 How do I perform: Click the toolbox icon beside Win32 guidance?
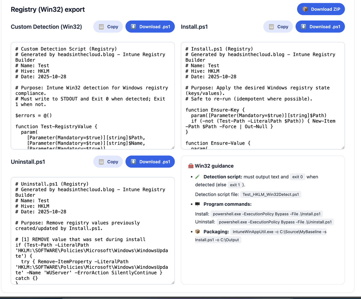point(191,166)
